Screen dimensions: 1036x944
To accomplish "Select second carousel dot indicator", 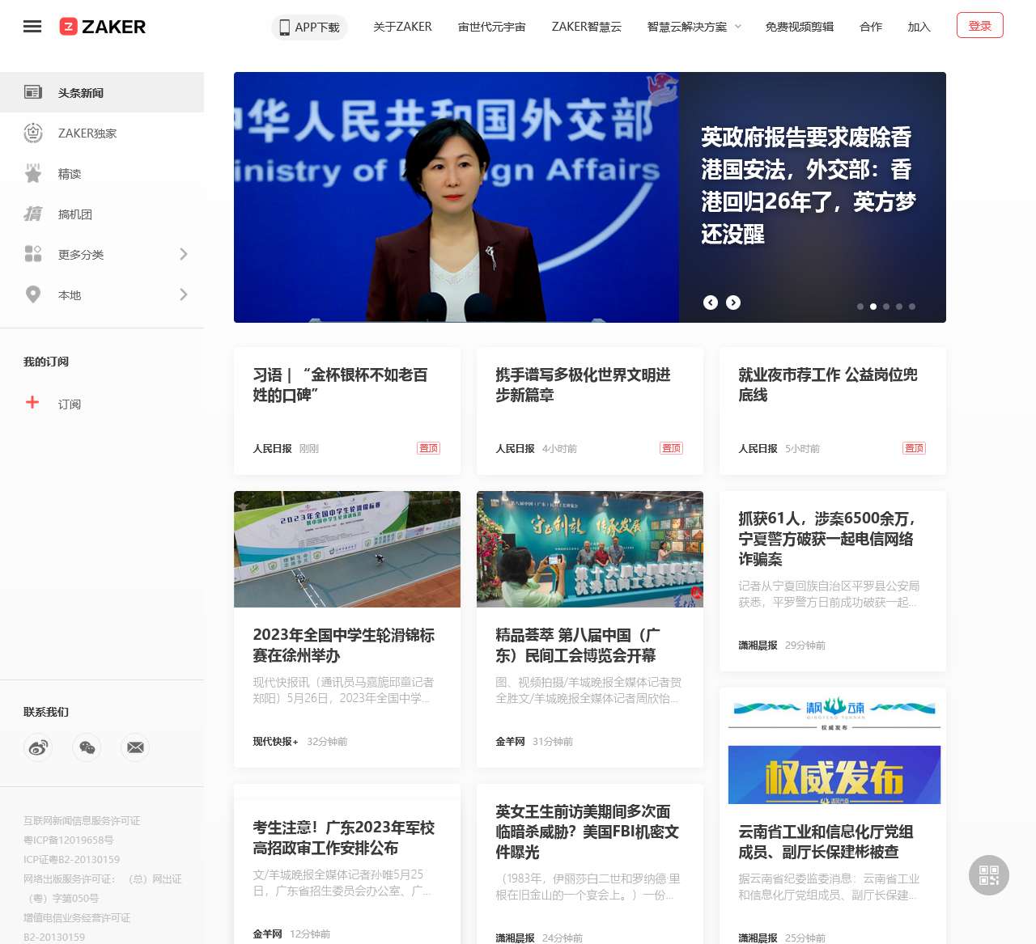I will (x=873, y=307).
